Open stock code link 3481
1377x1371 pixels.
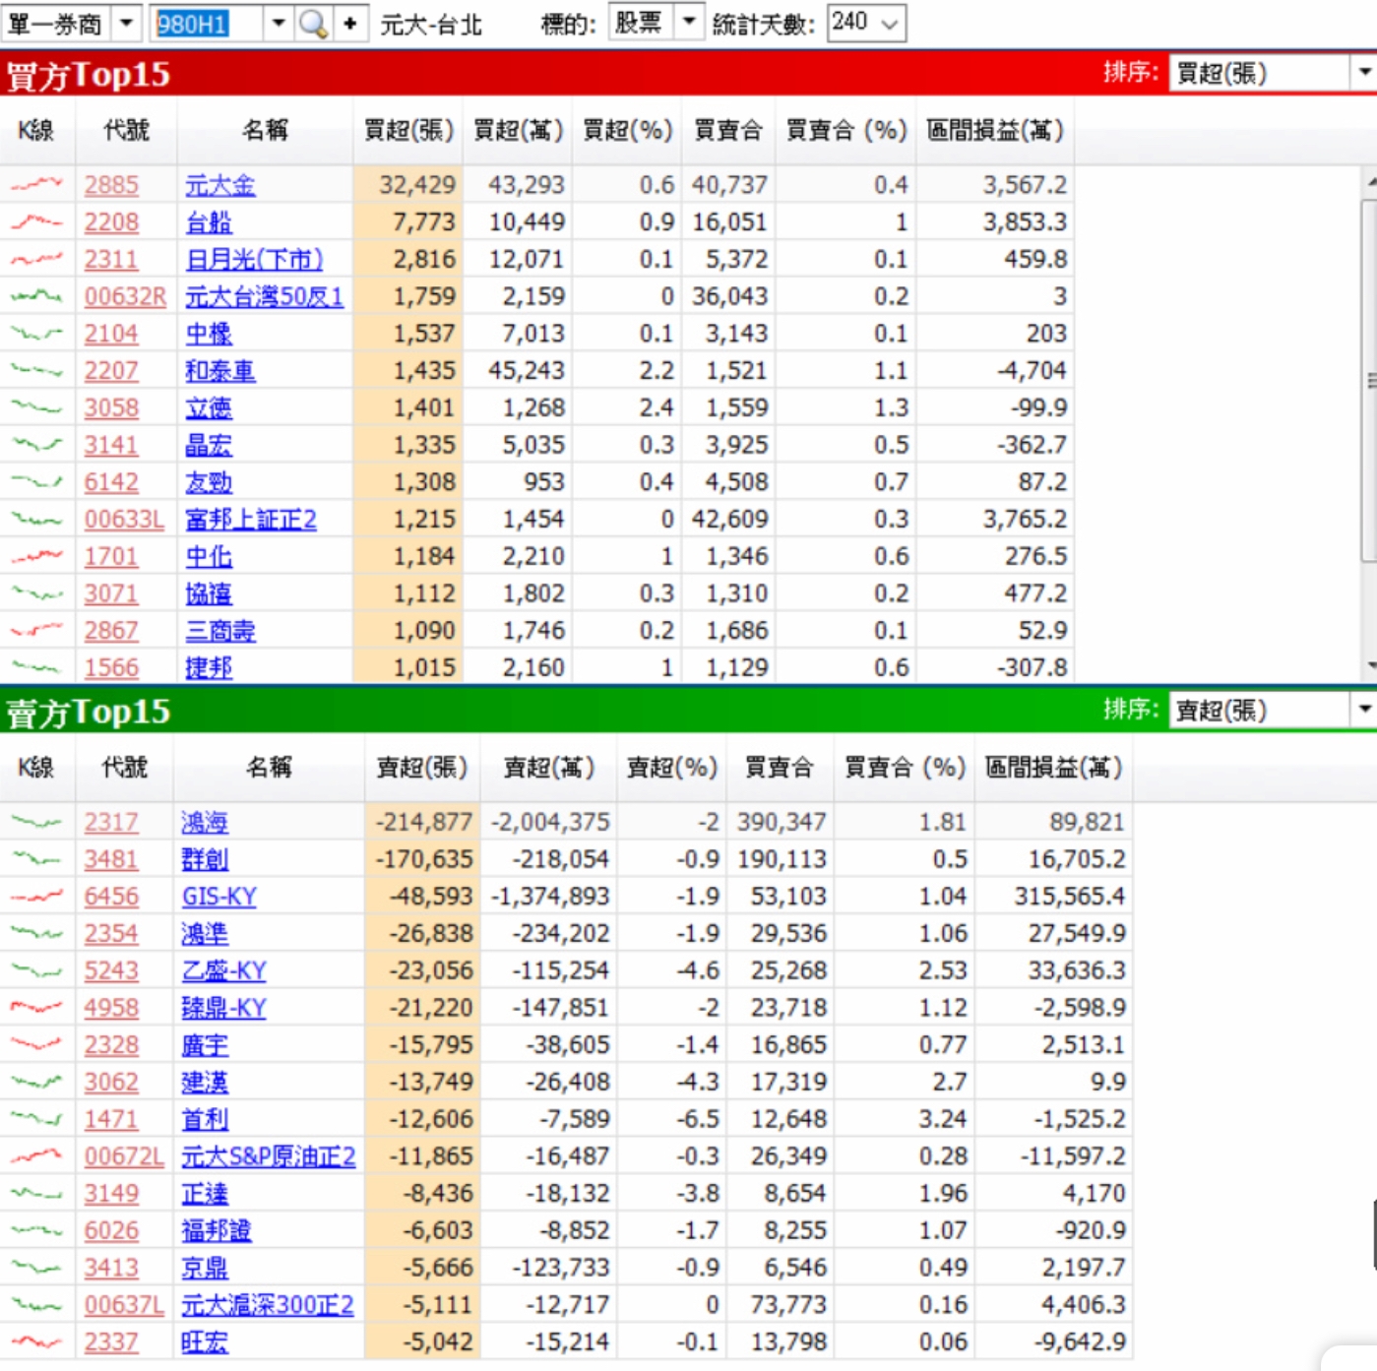point(111,859)
